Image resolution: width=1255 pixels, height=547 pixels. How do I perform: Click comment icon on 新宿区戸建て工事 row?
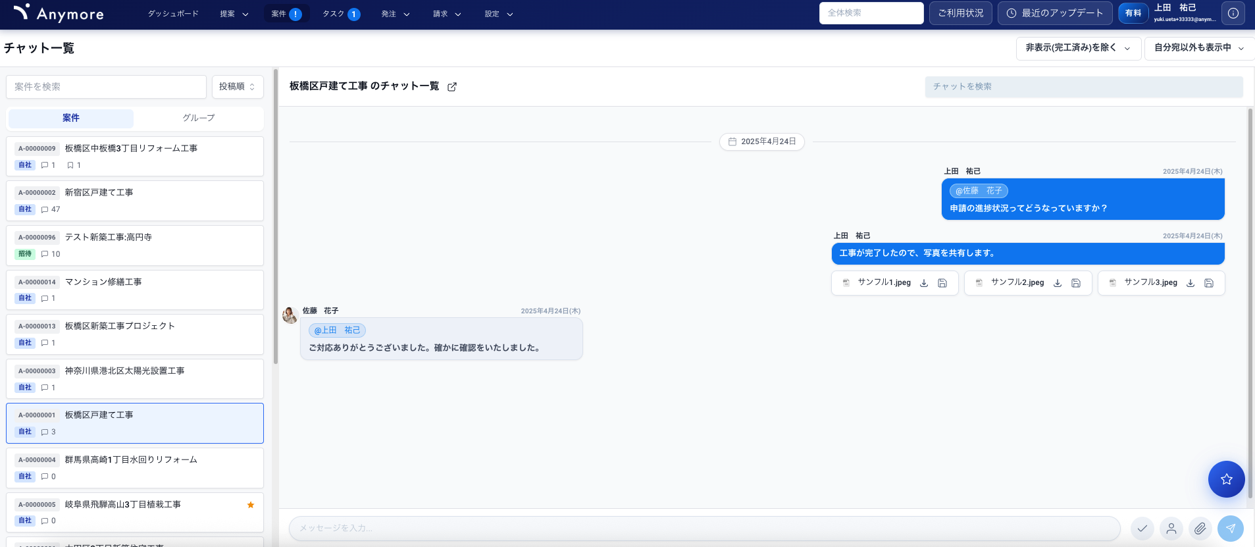click(x=45, y=209)
